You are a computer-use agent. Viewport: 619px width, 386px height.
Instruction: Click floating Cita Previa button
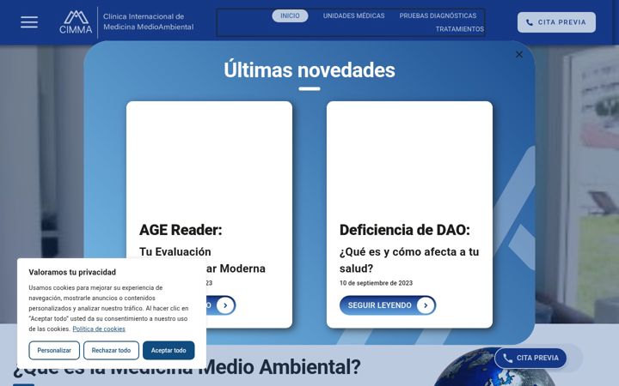pyautogui.click(x=530, y=358)
